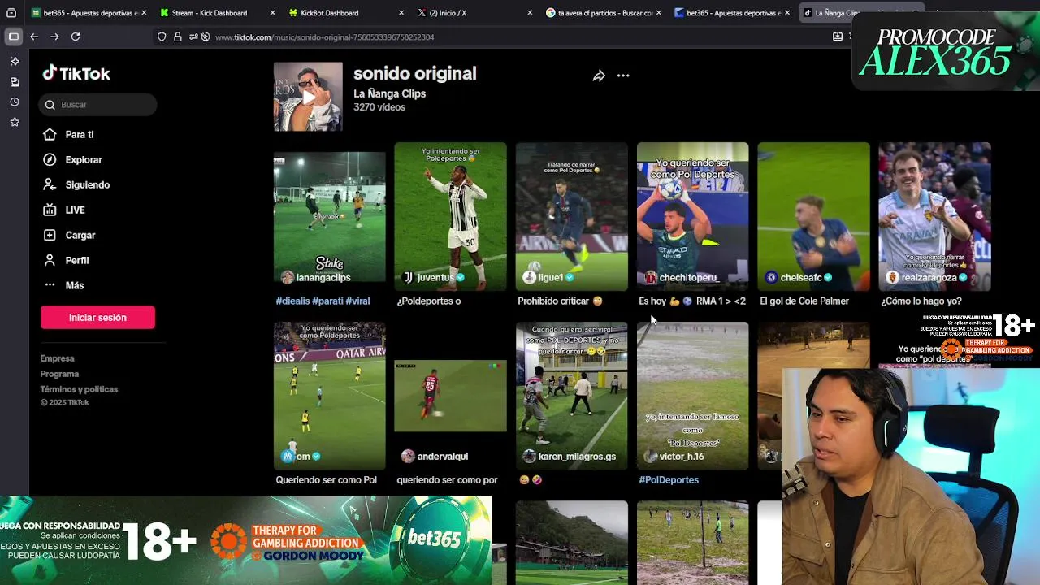The width and height of the screenshot is (1040, 585).
Task: Share the sound with the arrow icon
Action: pos(599,76)
